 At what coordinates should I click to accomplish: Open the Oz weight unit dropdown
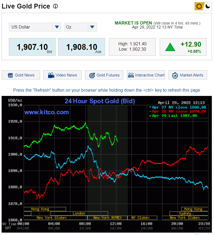click(81, 27)
